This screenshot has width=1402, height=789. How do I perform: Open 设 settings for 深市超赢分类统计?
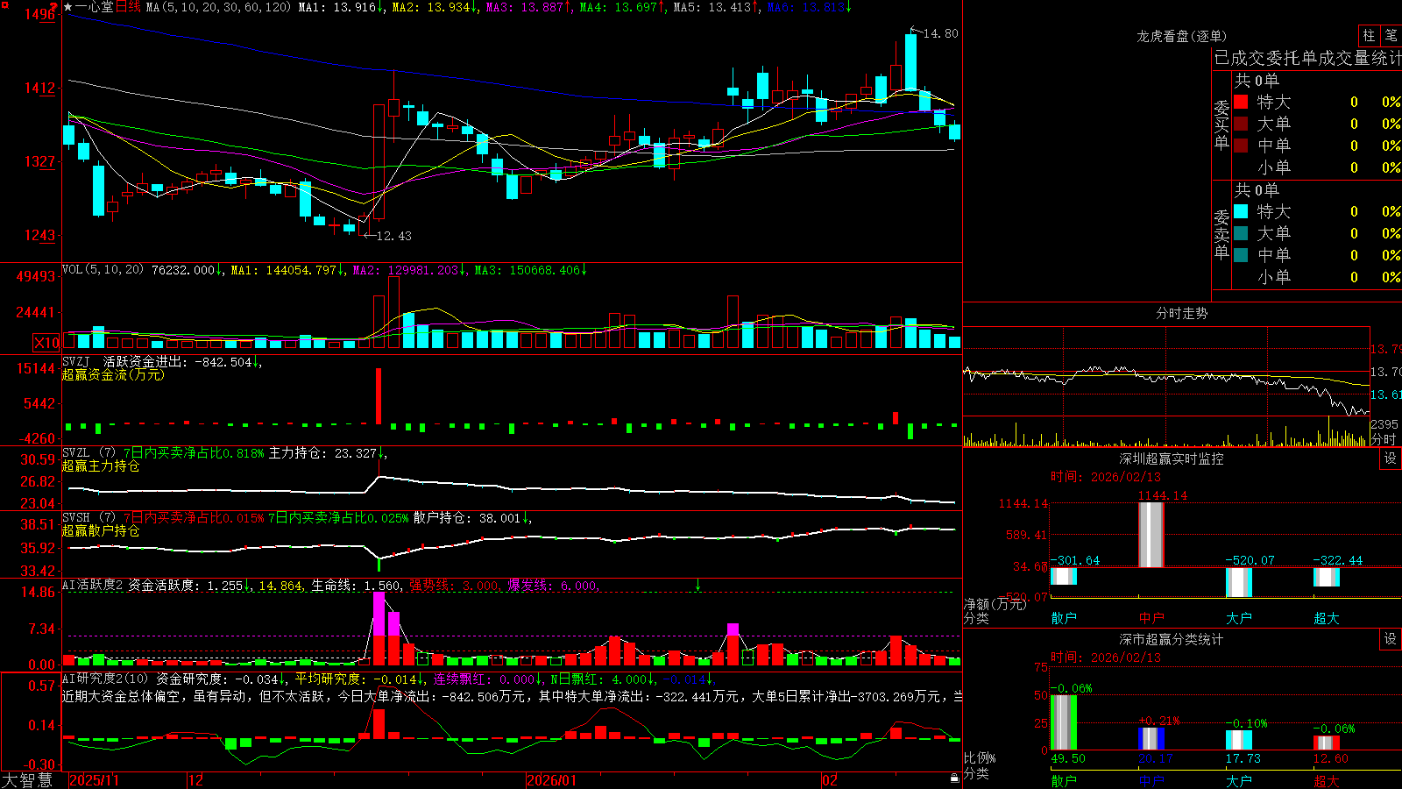1391,640
